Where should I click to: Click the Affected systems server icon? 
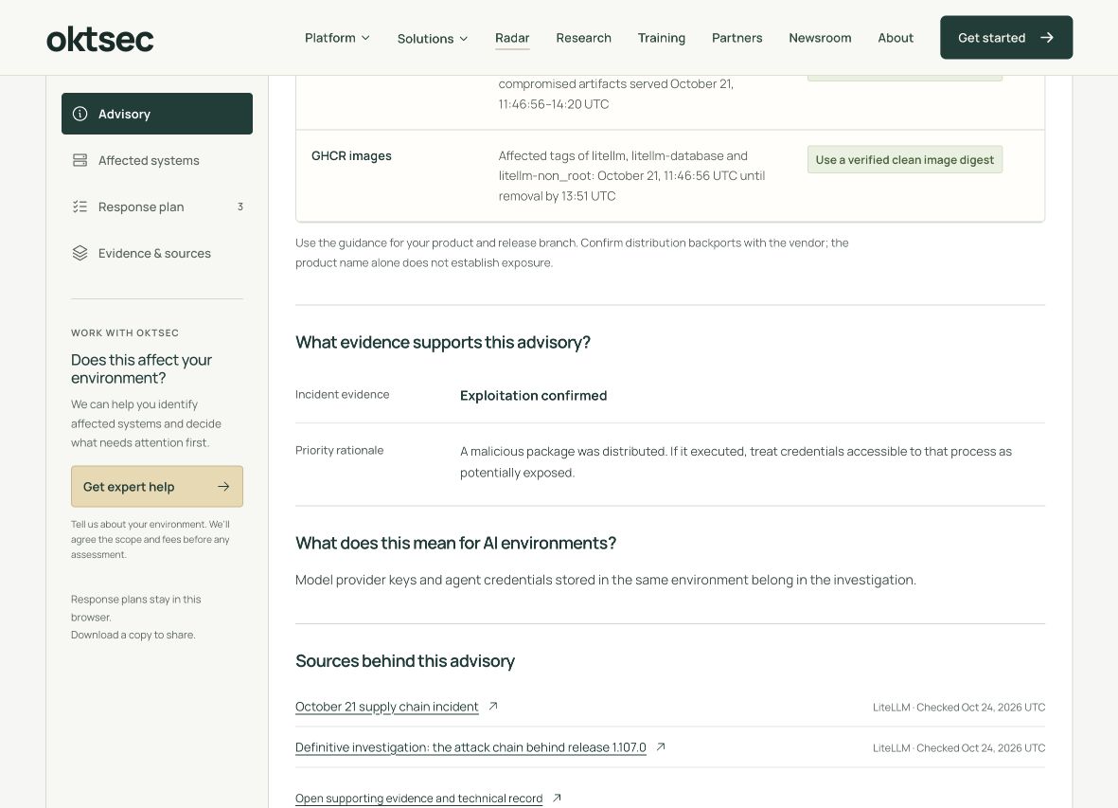[x=80, y=160]
